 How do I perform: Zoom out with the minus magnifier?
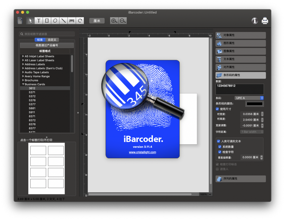123,21
